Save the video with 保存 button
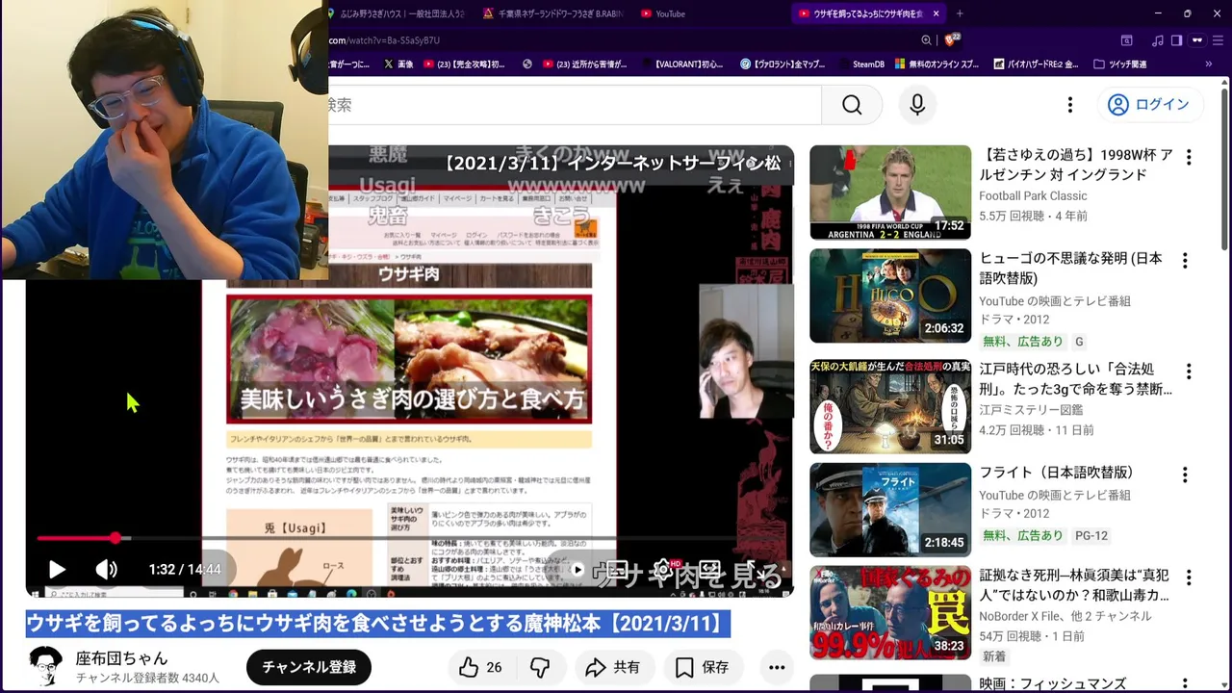Screen dimensions: 1232x693 703,667
